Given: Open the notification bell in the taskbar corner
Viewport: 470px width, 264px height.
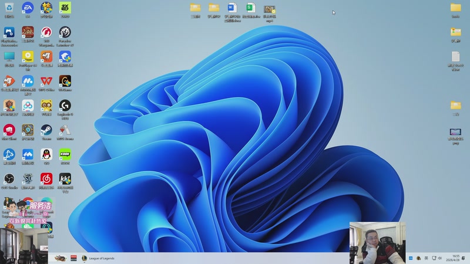Looking at the screenshot, I should pos(464,258).
